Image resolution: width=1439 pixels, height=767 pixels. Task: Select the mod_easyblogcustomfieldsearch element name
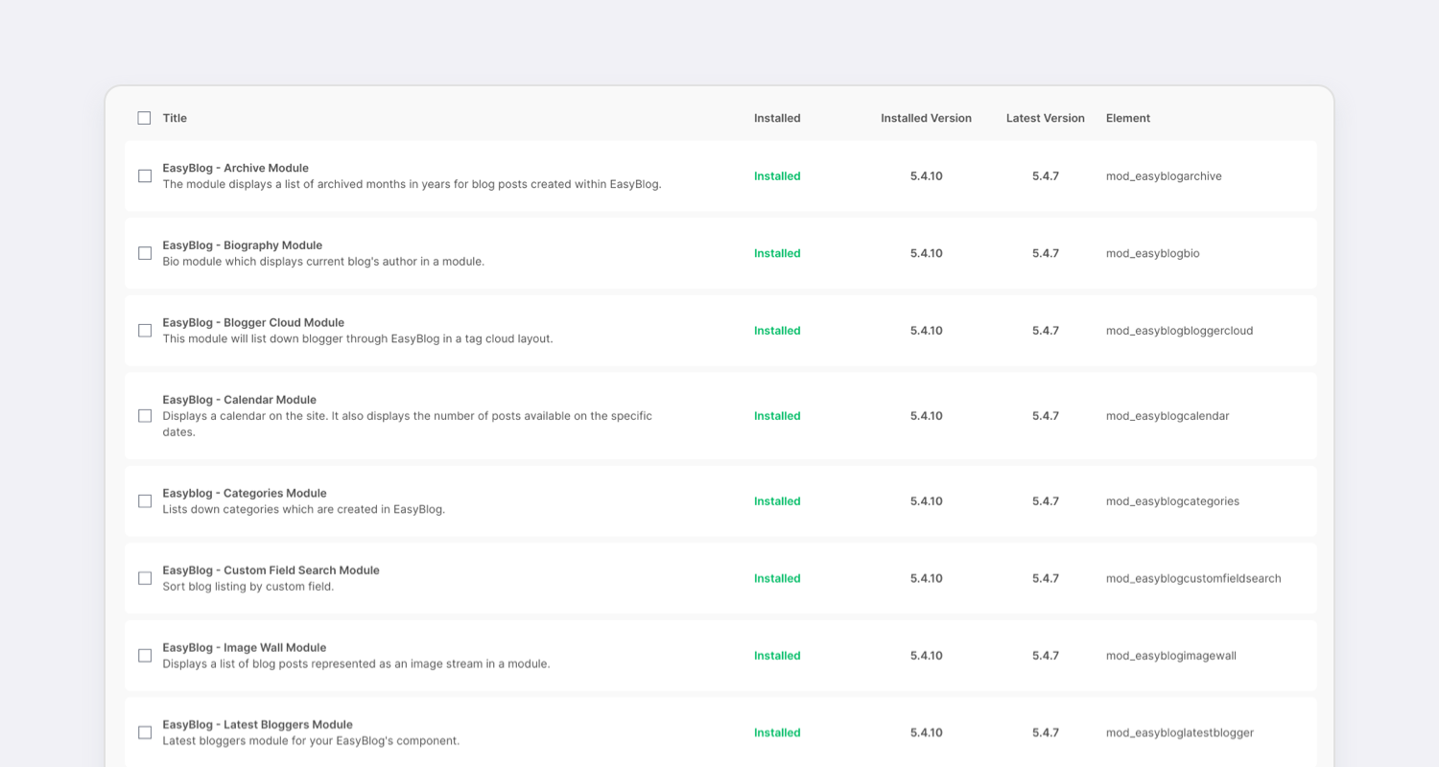pos(1193,578)
